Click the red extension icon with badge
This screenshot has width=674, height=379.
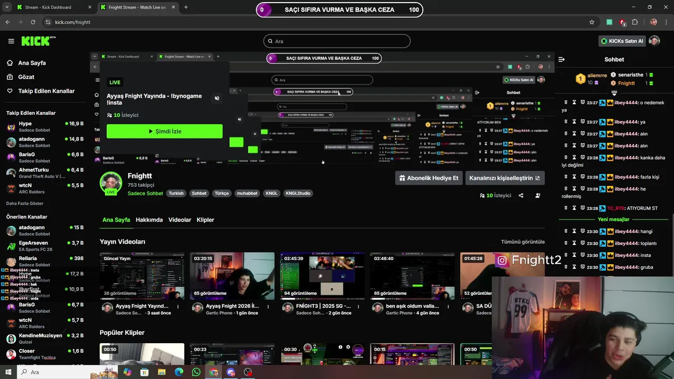pyautogui.click(x=622, y=22)
